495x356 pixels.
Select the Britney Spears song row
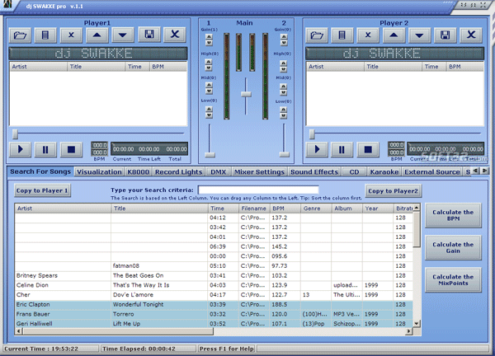[214, 275]
